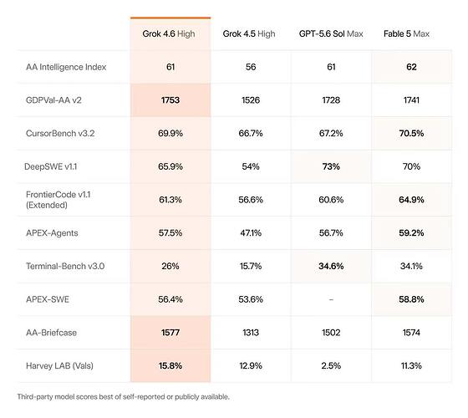Image resolution: width=468 pixels, height=418 pixels.
Task: Click the third-party model scores footnote
Action: tap(124, 397)
